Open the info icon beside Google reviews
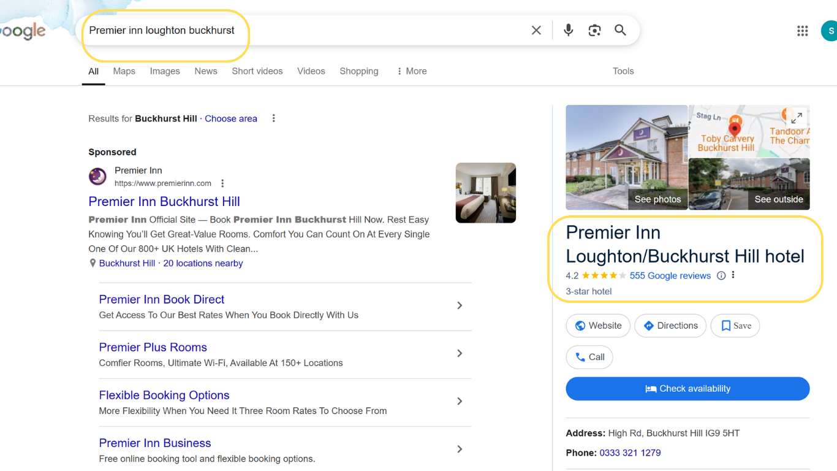The image size is (837, 471). tap(721, 275)
